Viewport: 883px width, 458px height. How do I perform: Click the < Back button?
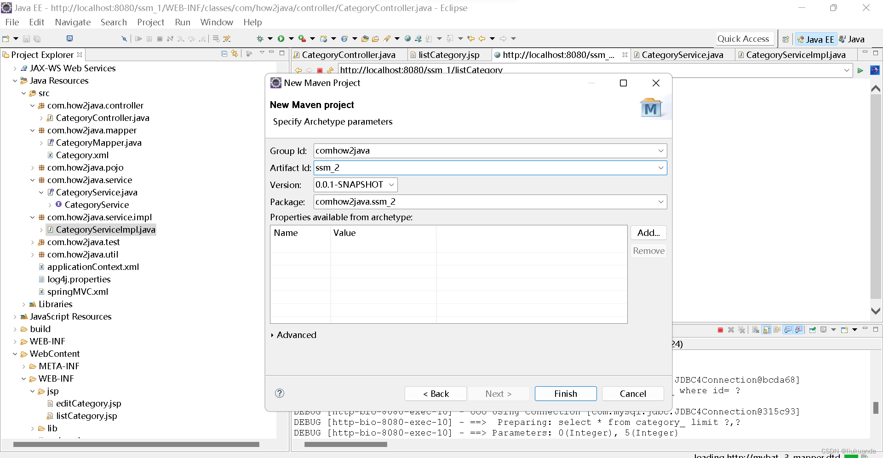(436, 394)
